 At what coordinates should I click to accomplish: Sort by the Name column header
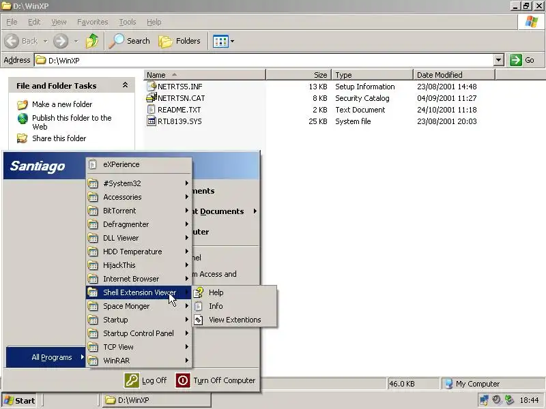(205, 75)
